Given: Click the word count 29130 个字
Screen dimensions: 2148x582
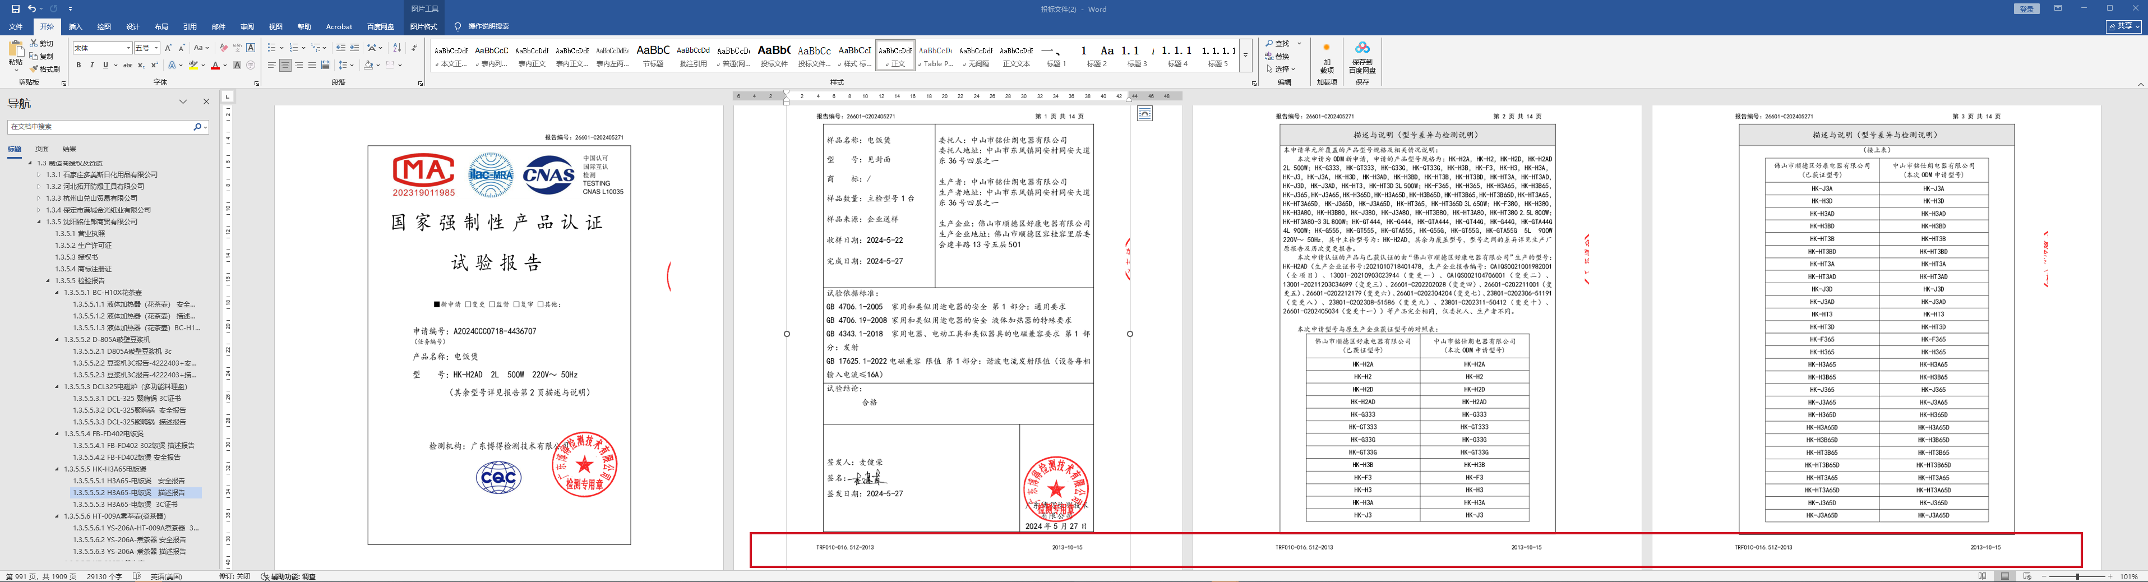Looking at the screenshot, I should (x=104, y=576).
